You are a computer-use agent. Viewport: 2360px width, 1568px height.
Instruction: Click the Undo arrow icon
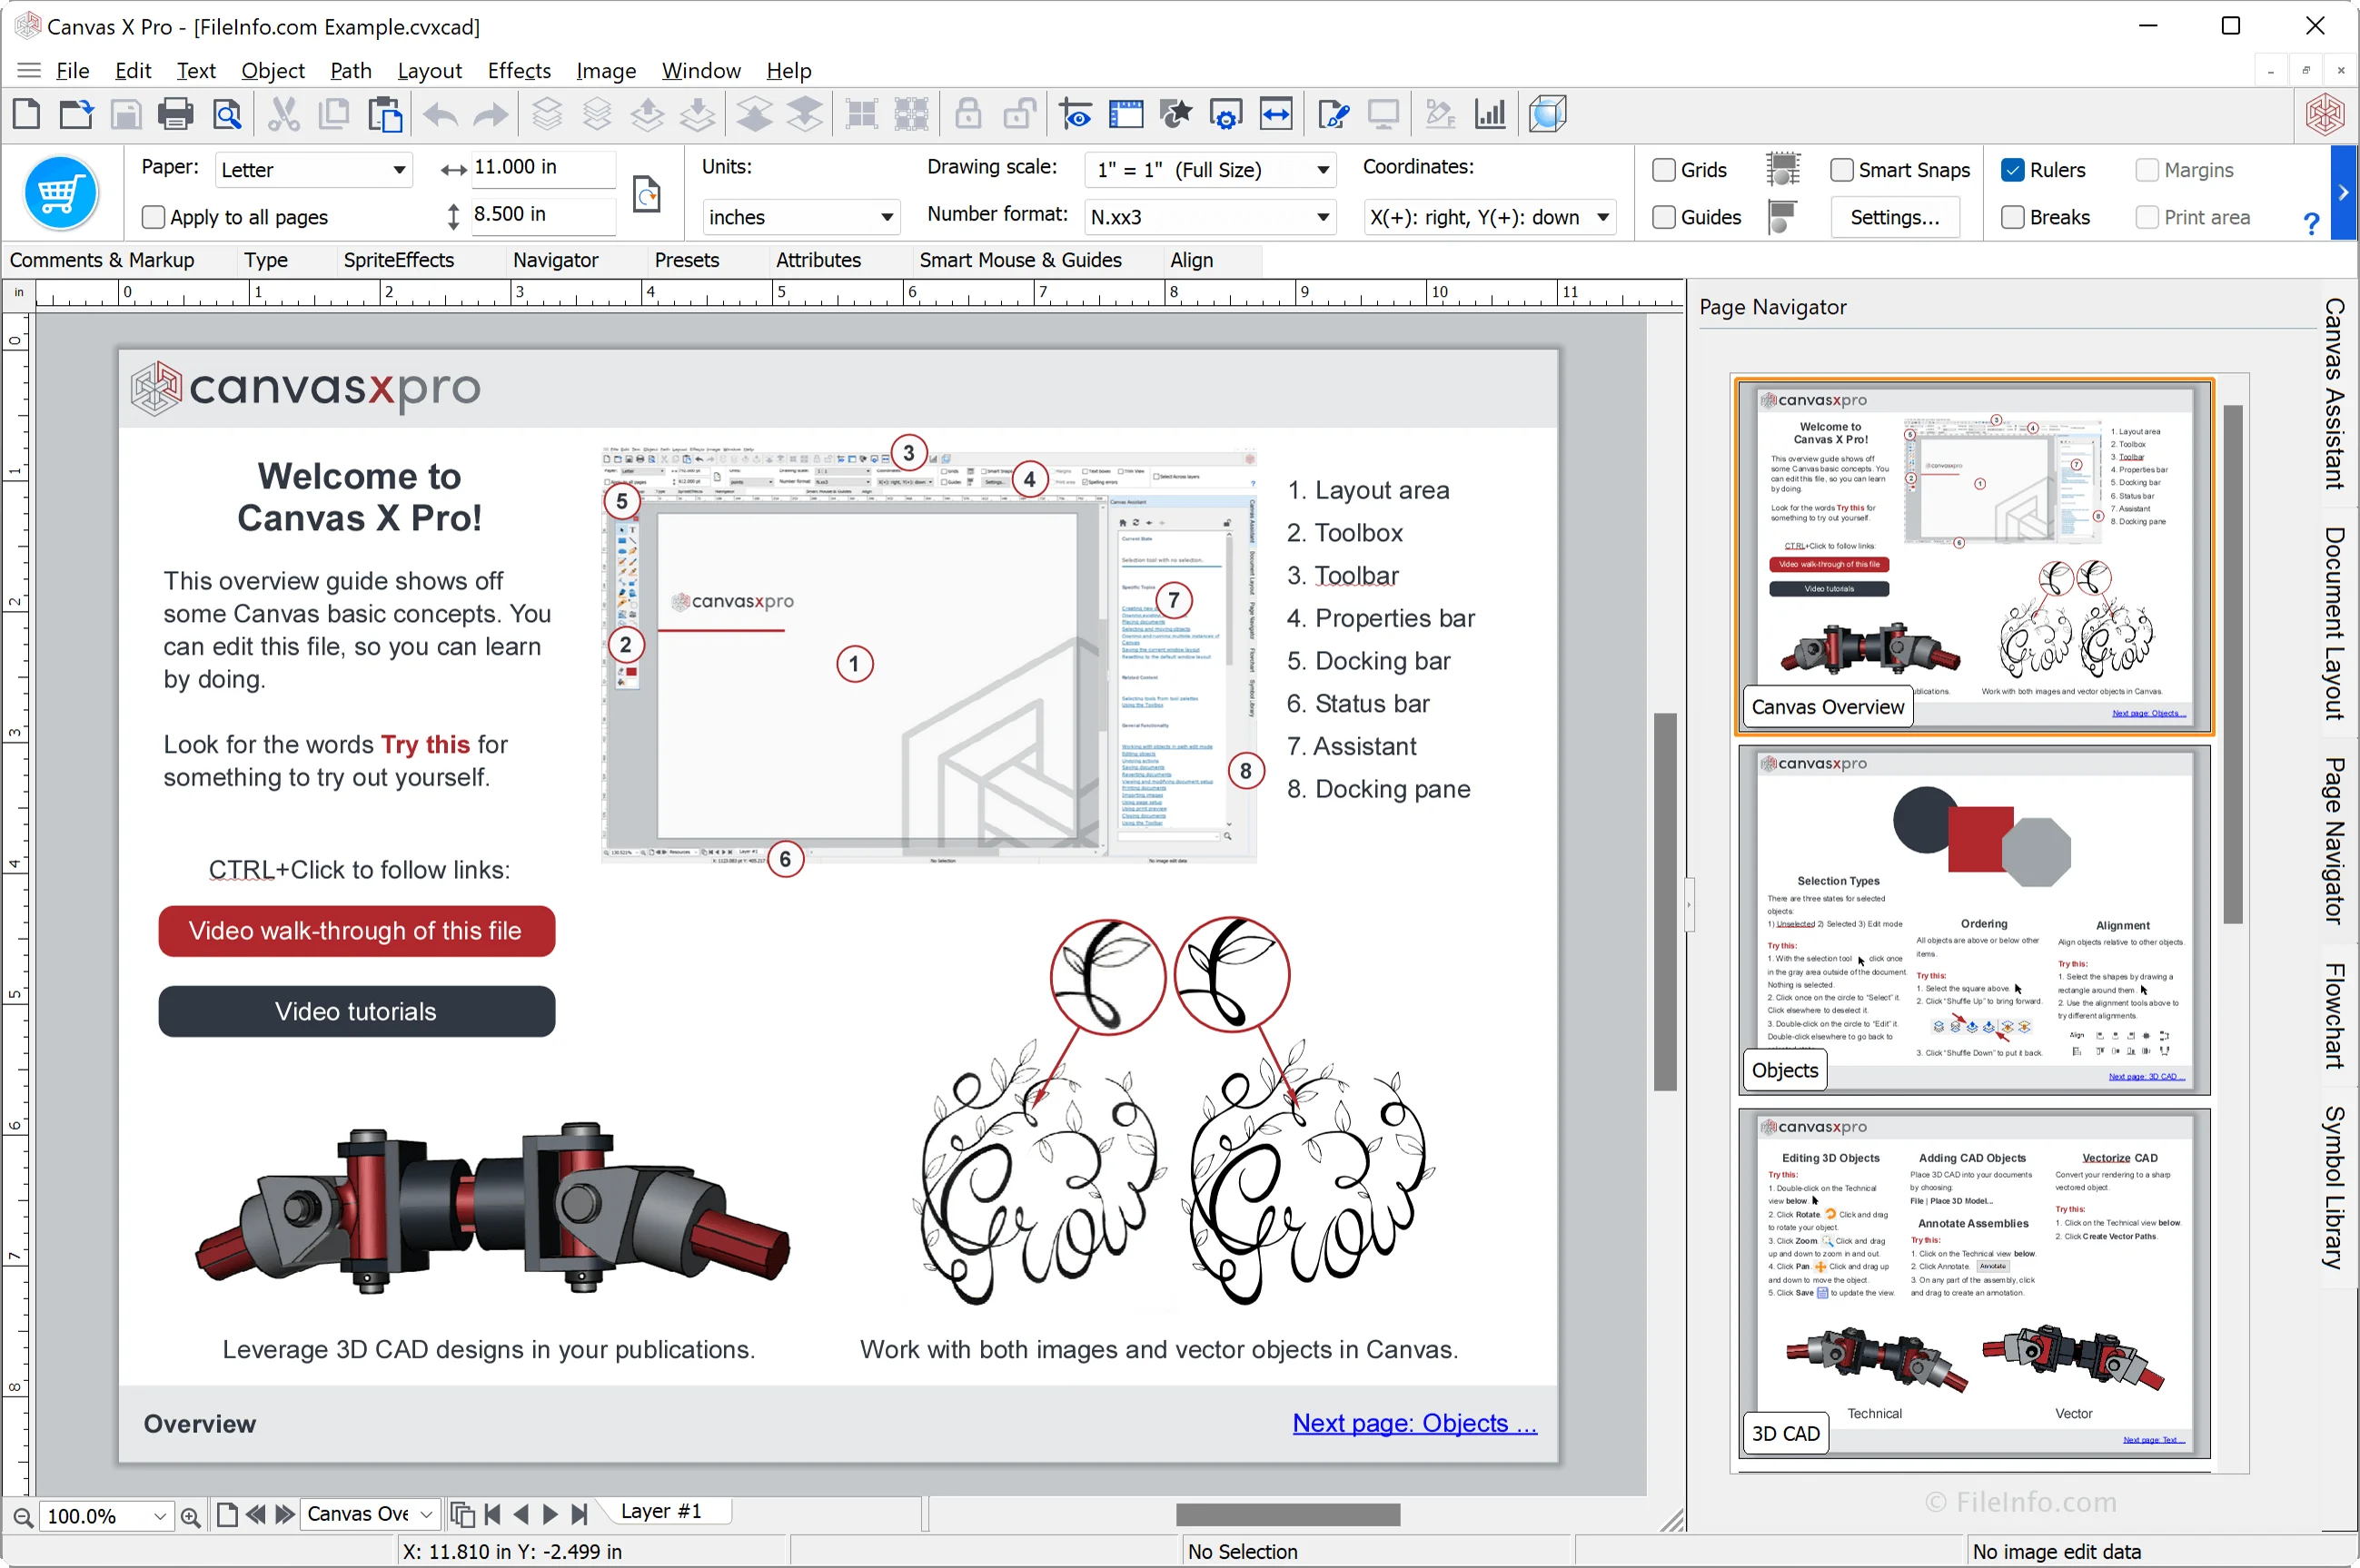click(441, 114)
